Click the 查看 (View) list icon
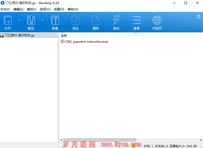 pos(137,20)
